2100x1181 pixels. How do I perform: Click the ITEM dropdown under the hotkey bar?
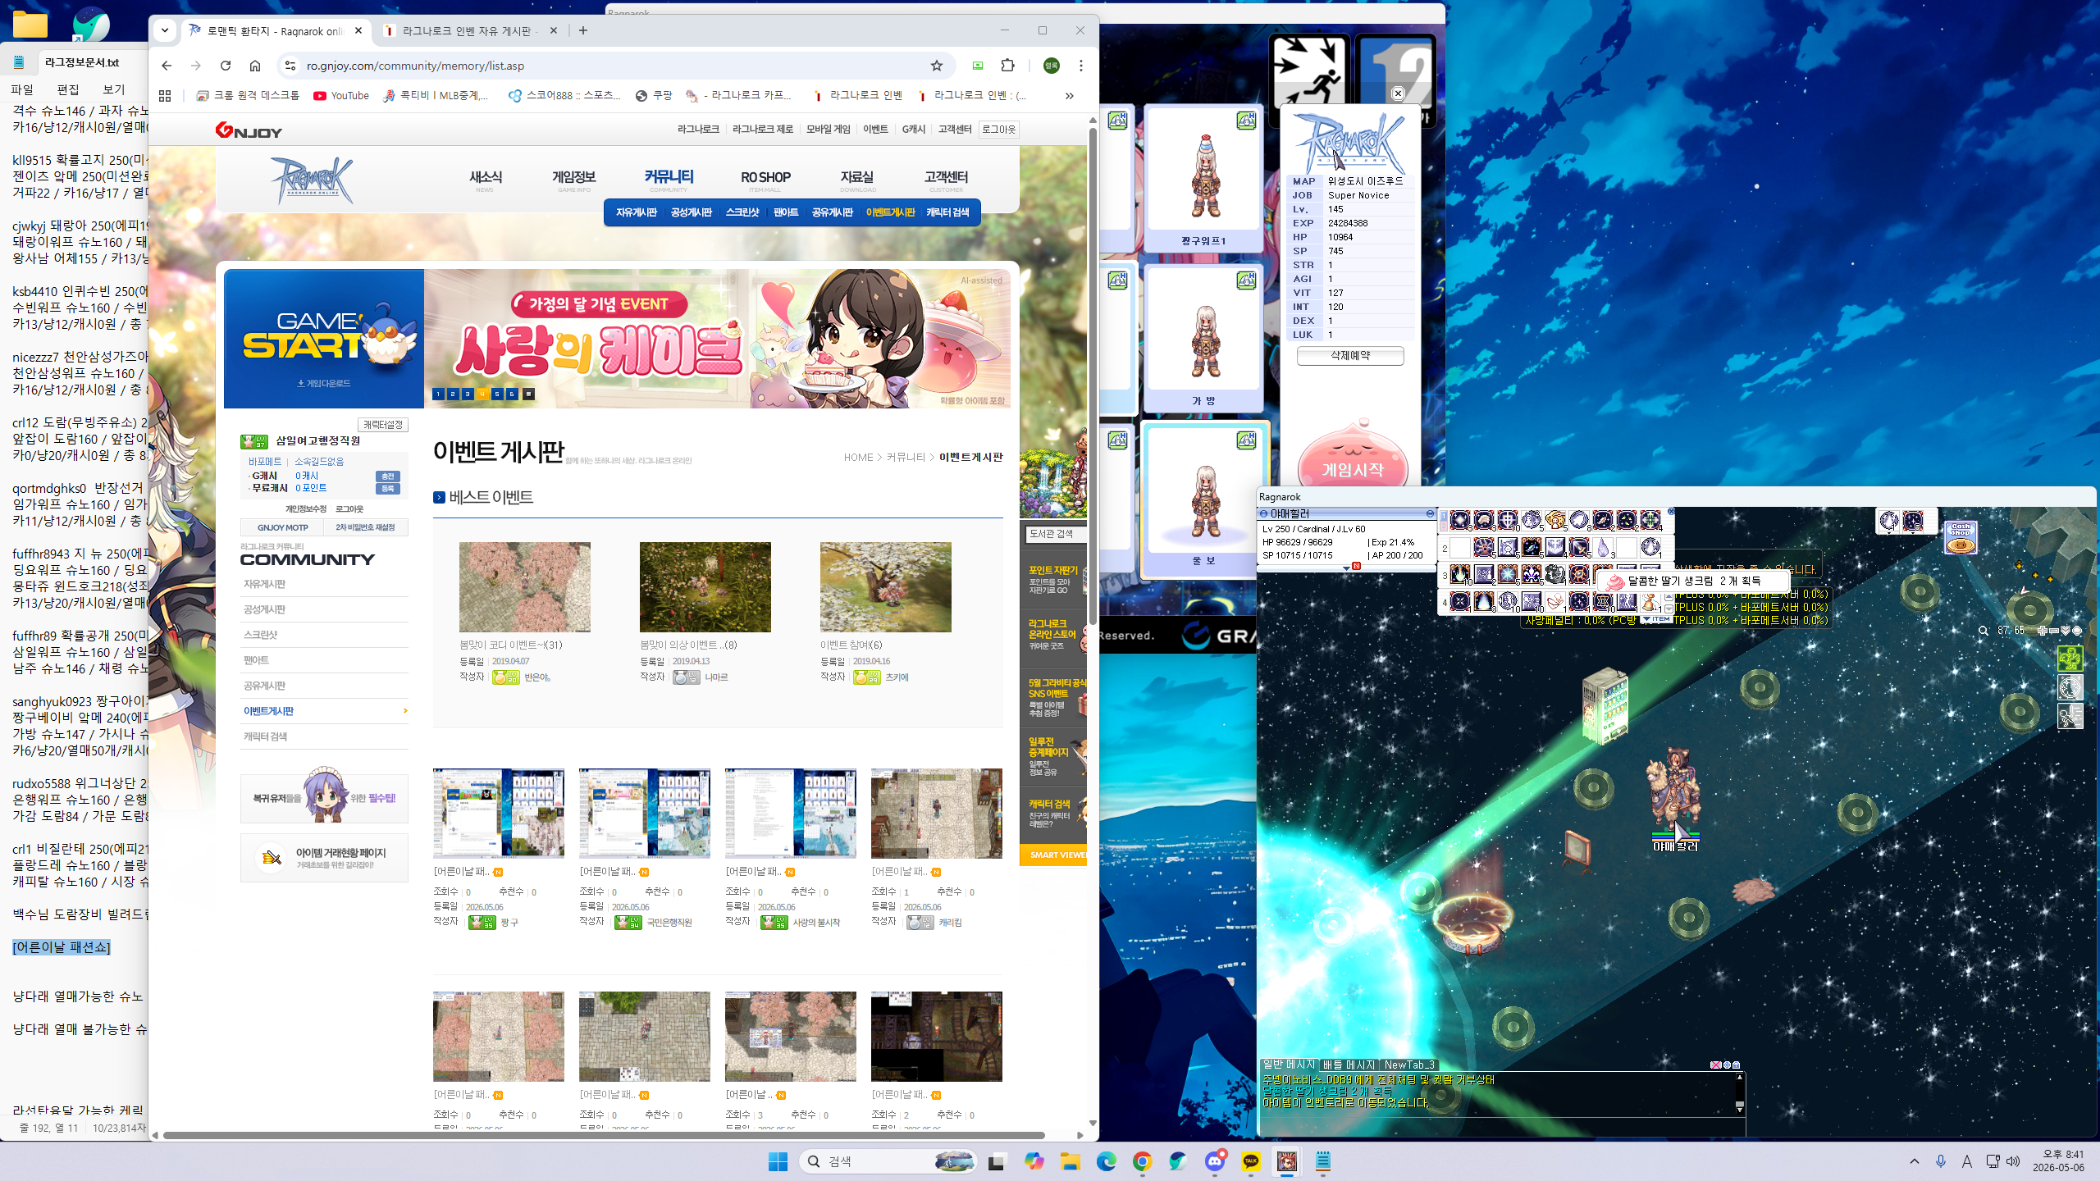tap(1657, 619)
